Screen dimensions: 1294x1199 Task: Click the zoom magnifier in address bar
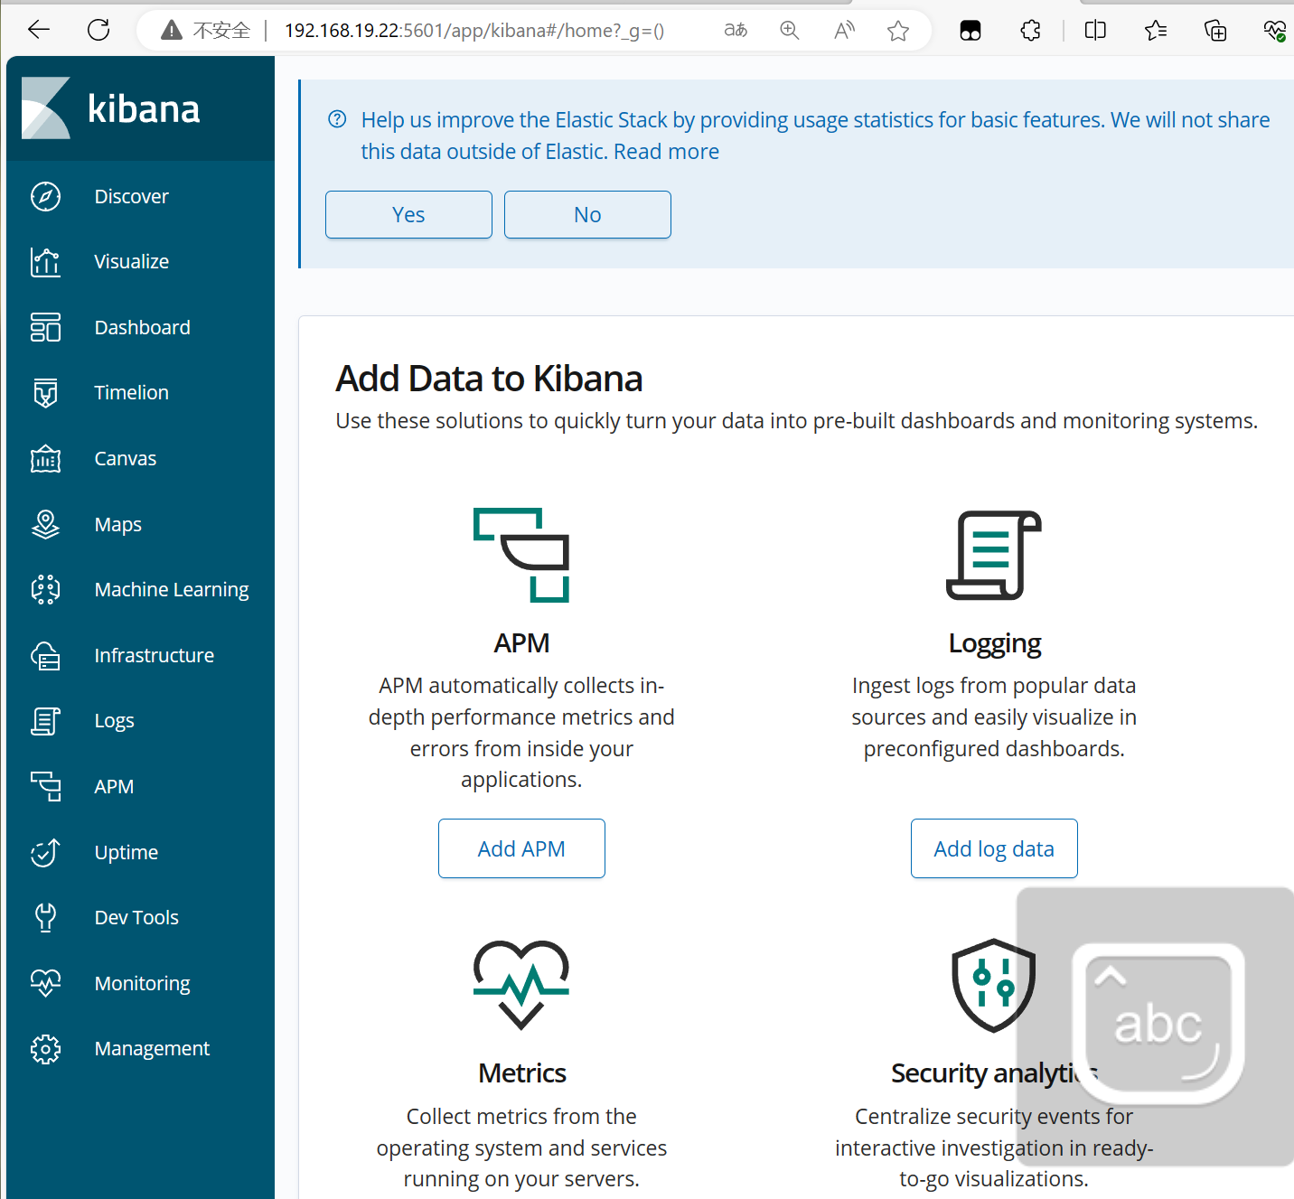790,31
